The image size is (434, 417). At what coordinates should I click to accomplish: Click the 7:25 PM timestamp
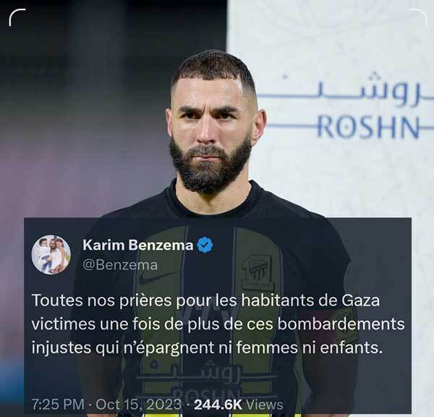58,404
